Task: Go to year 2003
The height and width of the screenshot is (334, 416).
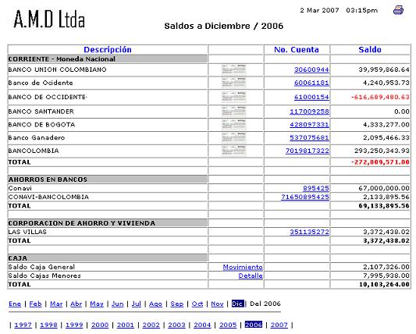Action: [176, 325]
